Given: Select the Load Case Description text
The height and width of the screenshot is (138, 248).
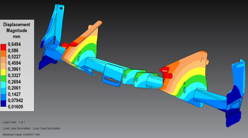Looking at the screenshot, I should pos(32,128).
